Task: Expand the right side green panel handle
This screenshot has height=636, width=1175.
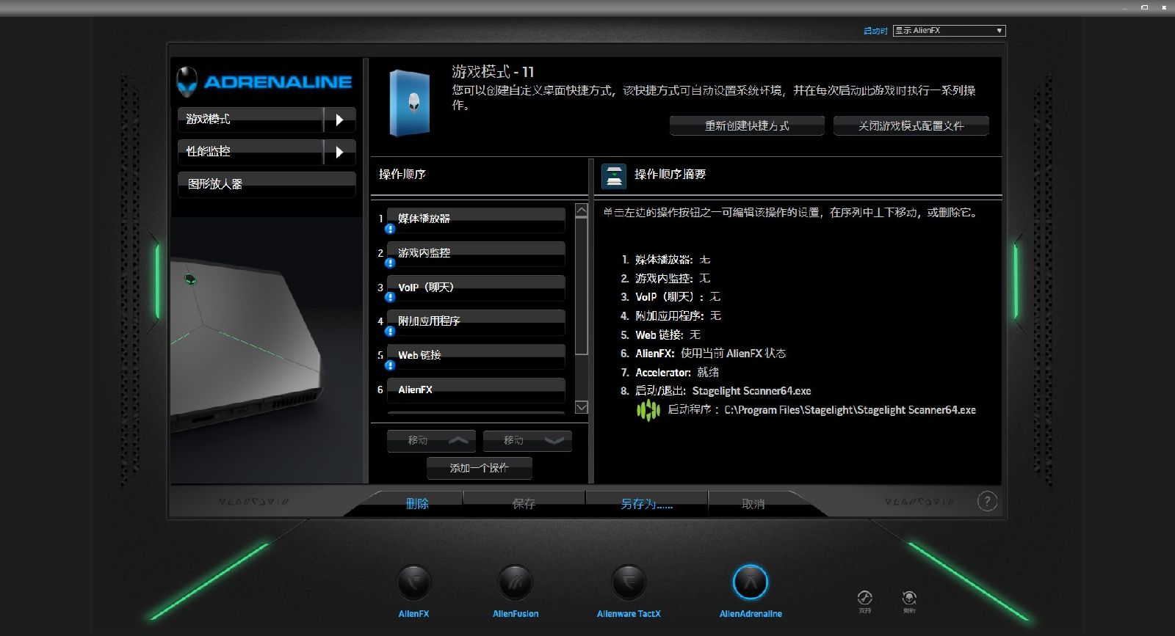Action: tap(1016, 282)
